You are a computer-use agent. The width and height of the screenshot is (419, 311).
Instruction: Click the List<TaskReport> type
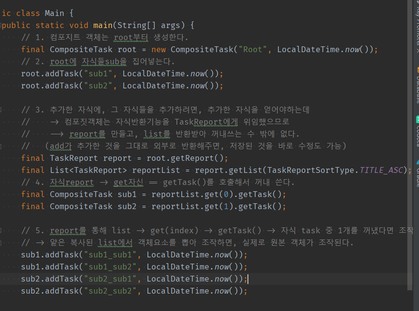pyautogui.click(x=88, y=170)
